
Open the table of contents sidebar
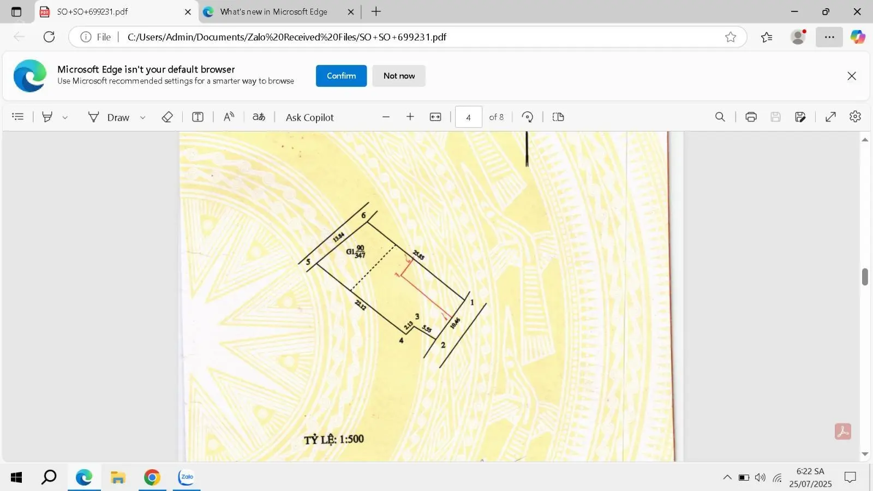[x=18, y=117]
